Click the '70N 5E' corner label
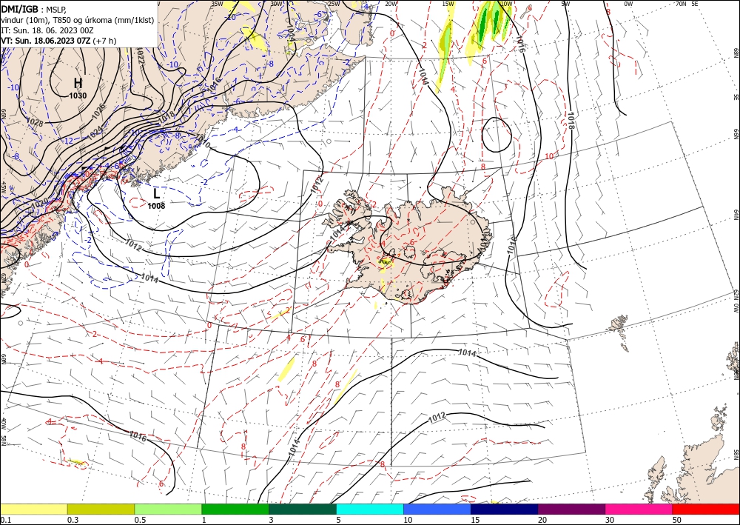Viewport: 740px width, 525px height. point(687,4)
